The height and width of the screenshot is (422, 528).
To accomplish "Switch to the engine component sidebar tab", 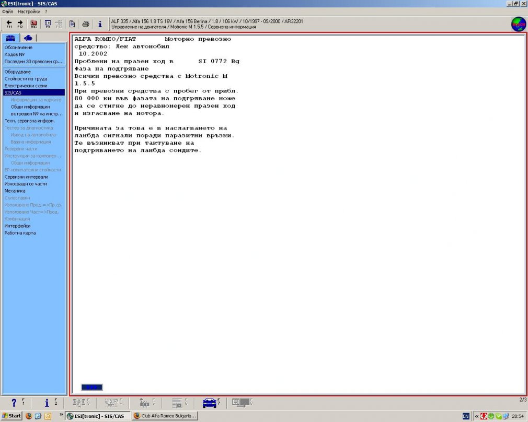I will tap(28, 38).
